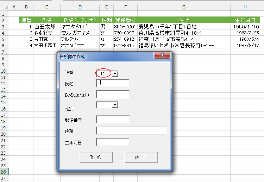Select column D header
Image resolution: width=264 pixels, height=182 pixels.
tap(80, 7)
